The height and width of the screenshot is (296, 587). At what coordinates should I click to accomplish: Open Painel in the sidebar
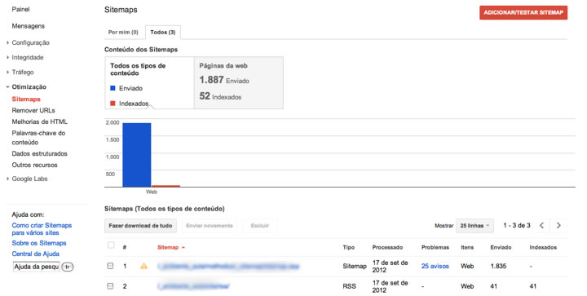click(20, 9)
